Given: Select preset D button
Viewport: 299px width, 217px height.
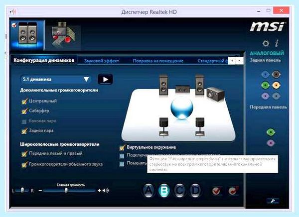Looking at the screenshot, I should point(195,191).
